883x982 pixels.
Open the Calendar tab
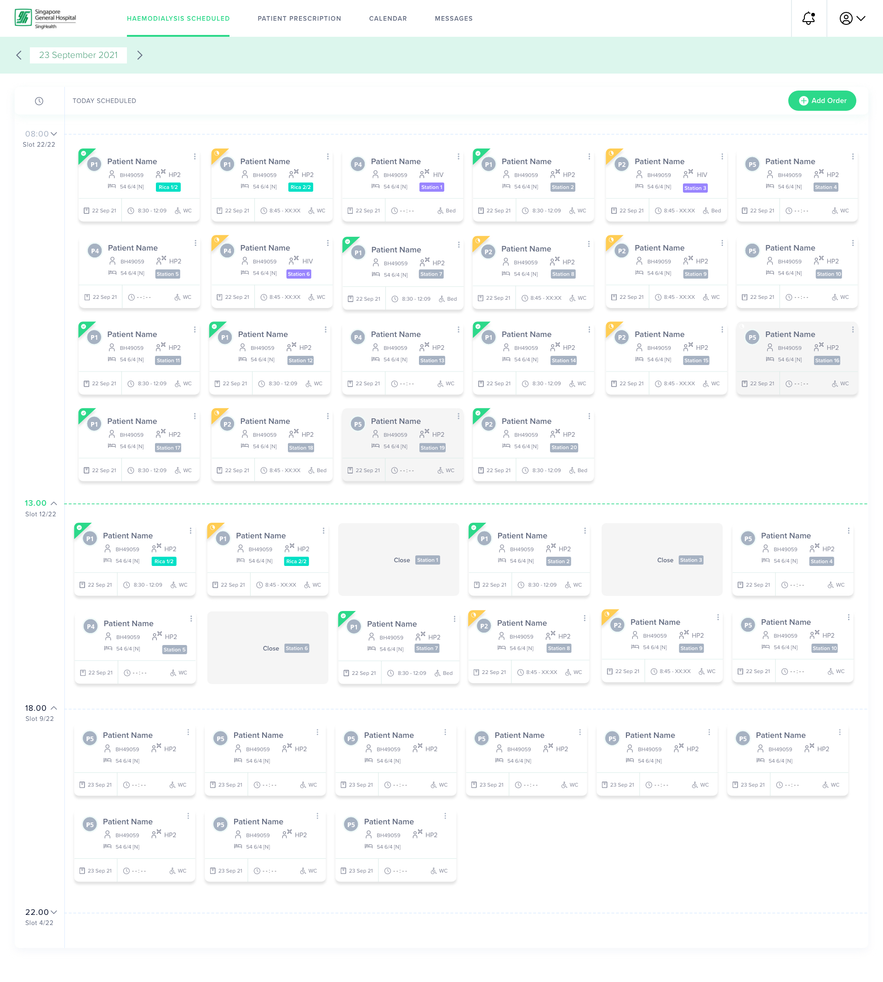tap(388, 18)
